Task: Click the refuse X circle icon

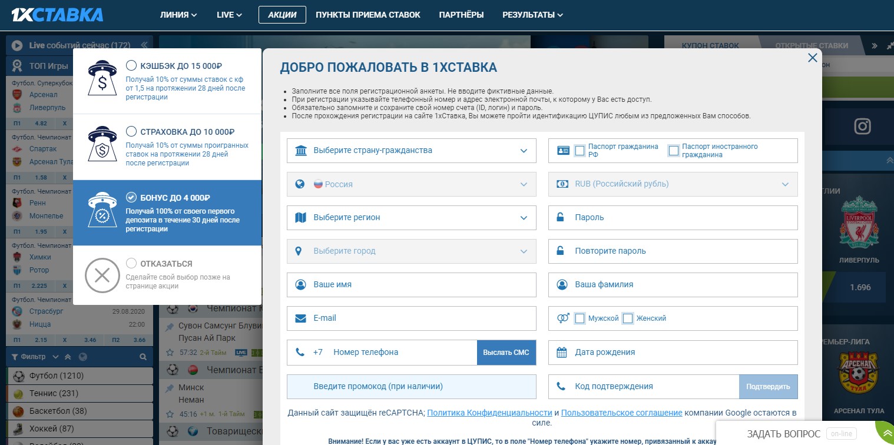Action: coord(102,275)
